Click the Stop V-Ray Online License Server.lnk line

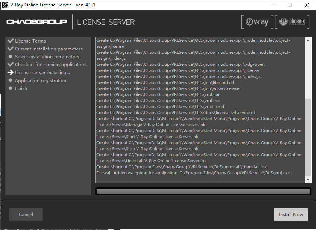(x=199, y=146)
